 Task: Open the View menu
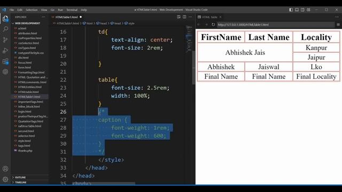44,10
